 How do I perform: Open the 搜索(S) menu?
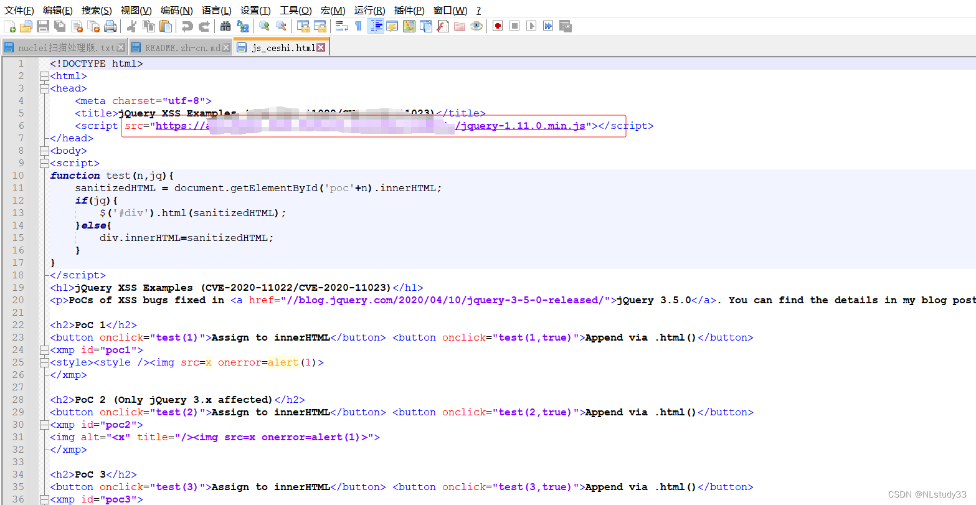tap(97, 11)
